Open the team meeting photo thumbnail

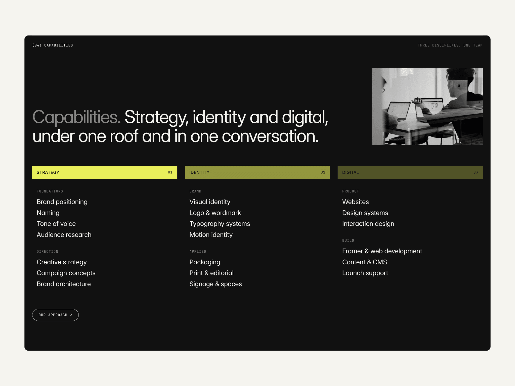(x=427, y=107)
